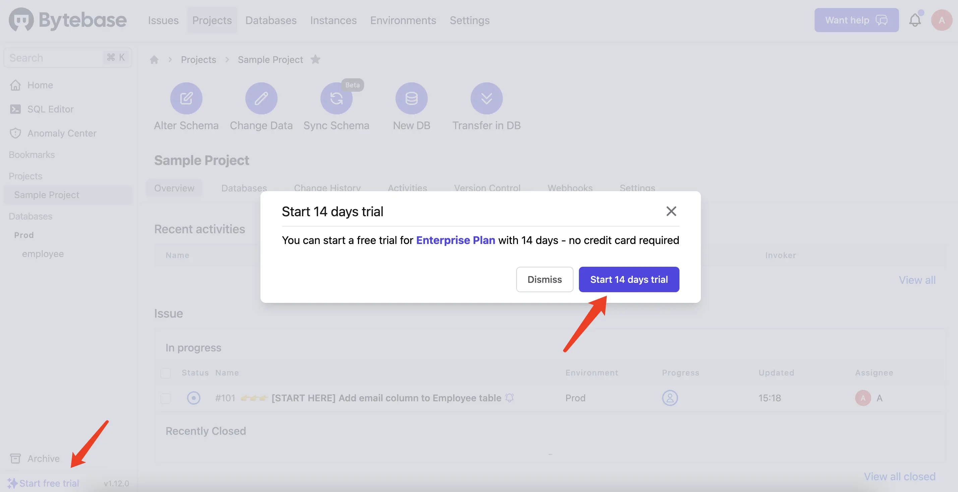Open the notifications bell

pos(915,20)
